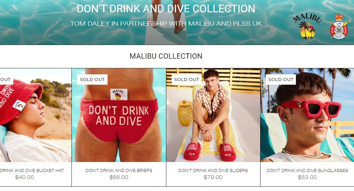Click the Malibu palm tree logo
354x191 pixels.
[x=307, y=26]
